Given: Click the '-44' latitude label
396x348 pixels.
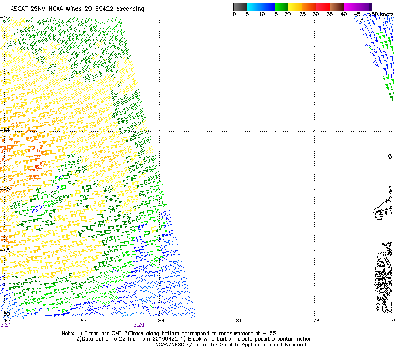Looking at the screenshot, I should point(5,130).
